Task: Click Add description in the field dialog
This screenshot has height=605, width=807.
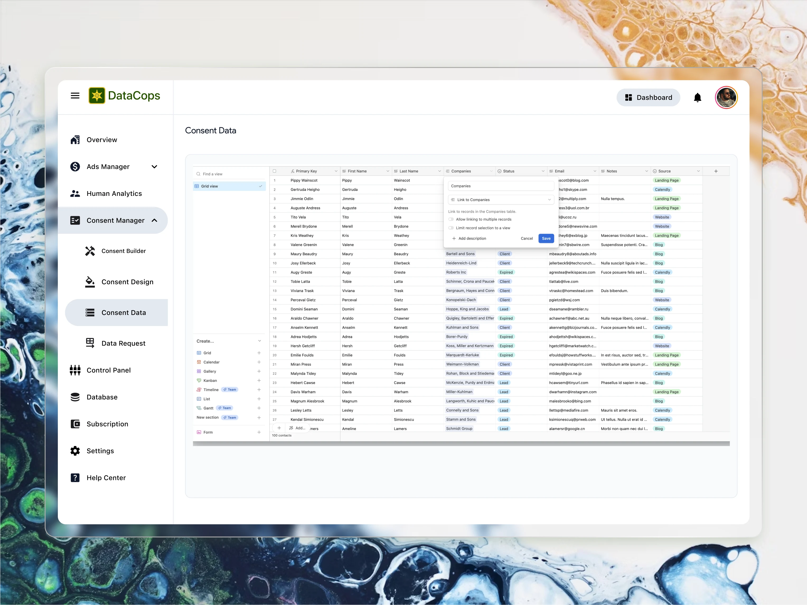Action: pos(469,238)
